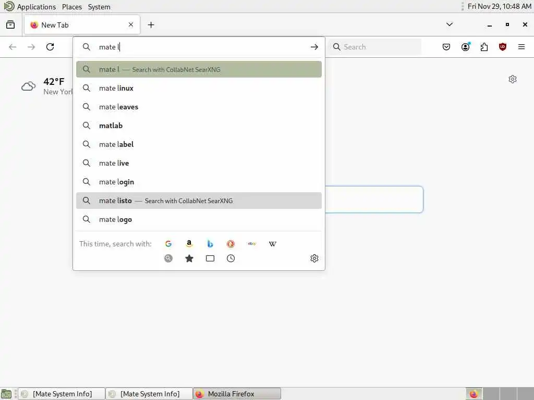Click Show Desktop button on panel
The width and height of the screenshot is (534, 400).
[x=6, y=394]
